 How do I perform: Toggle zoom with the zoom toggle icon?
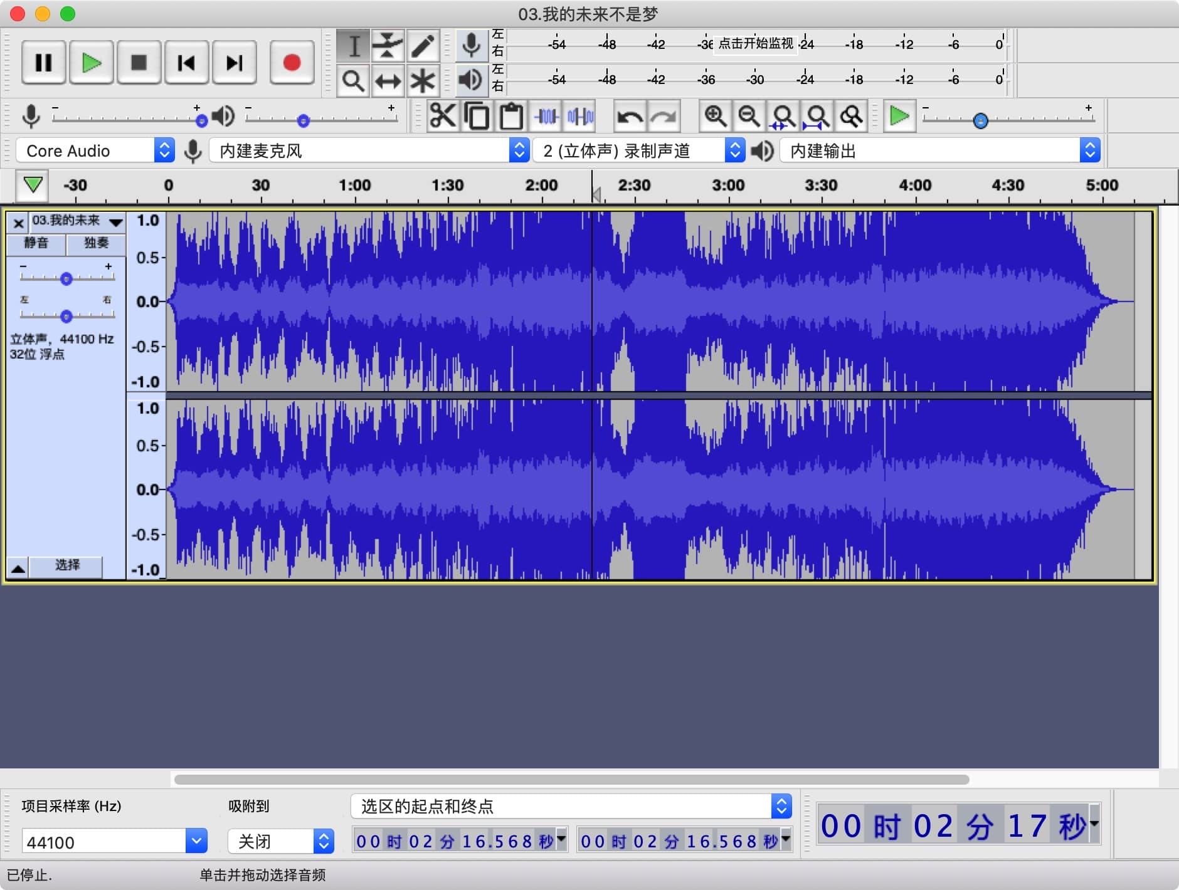point(851,116)
